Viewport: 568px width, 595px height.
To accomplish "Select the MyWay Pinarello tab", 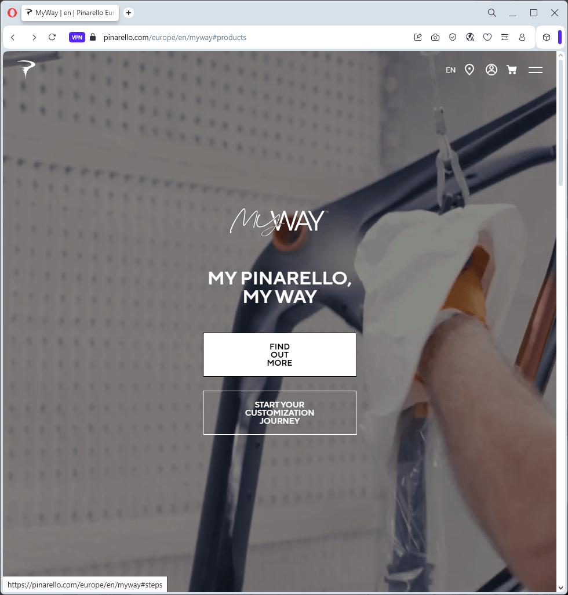I will click(71, 13).
